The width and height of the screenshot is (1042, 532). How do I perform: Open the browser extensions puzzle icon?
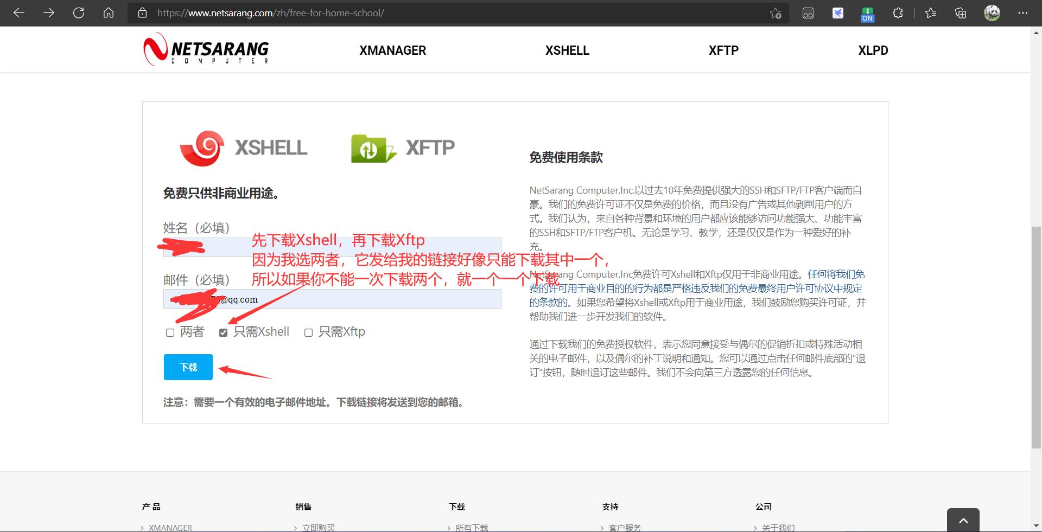897,13
